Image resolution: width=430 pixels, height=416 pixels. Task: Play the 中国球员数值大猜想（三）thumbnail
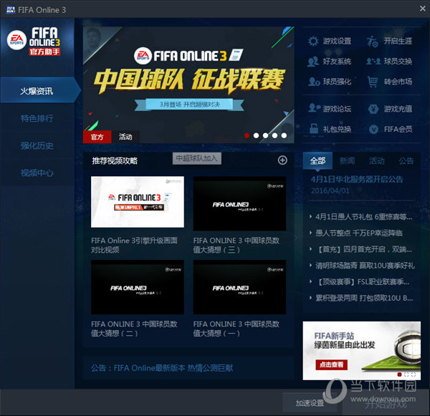point(239,203)
